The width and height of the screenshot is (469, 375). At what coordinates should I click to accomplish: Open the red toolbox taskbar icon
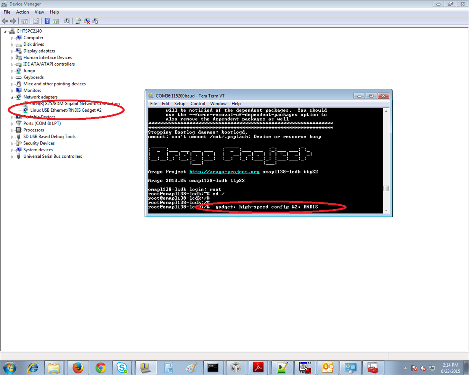tap(373, 368)
